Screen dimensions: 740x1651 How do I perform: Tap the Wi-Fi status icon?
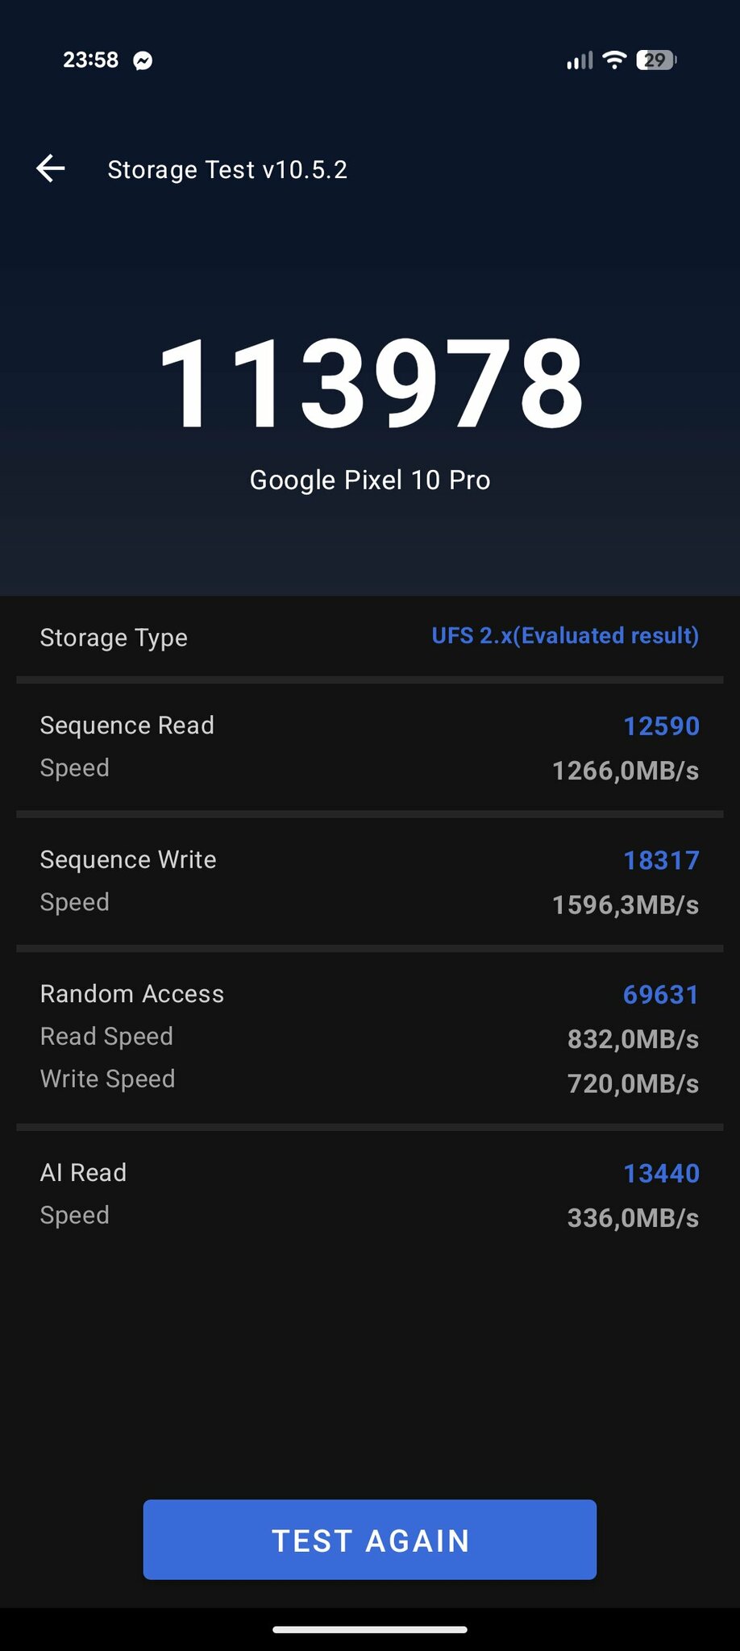(x=614, y=60)
